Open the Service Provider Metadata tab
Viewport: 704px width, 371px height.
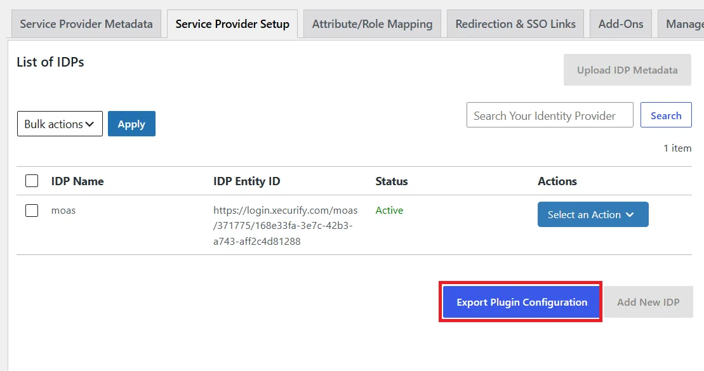point(86,24)
